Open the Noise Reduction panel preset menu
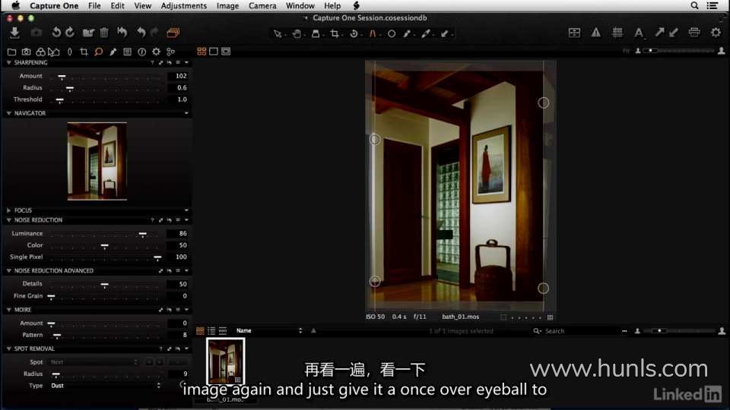 pos(178,220)
